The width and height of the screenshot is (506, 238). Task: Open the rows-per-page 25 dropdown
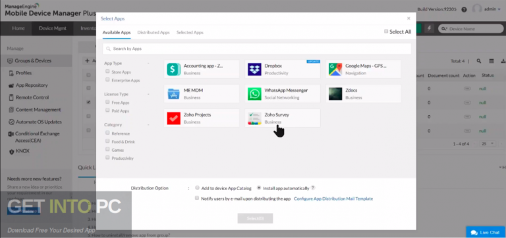(488, 143)
